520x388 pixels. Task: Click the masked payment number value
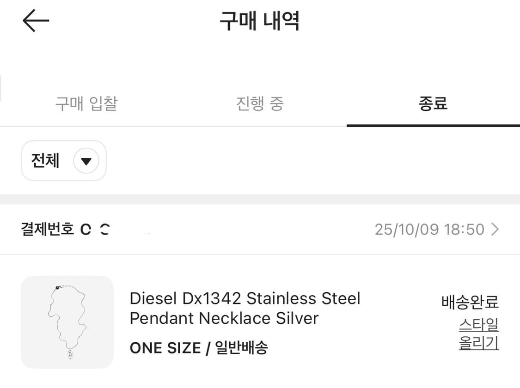pos(95,230)
